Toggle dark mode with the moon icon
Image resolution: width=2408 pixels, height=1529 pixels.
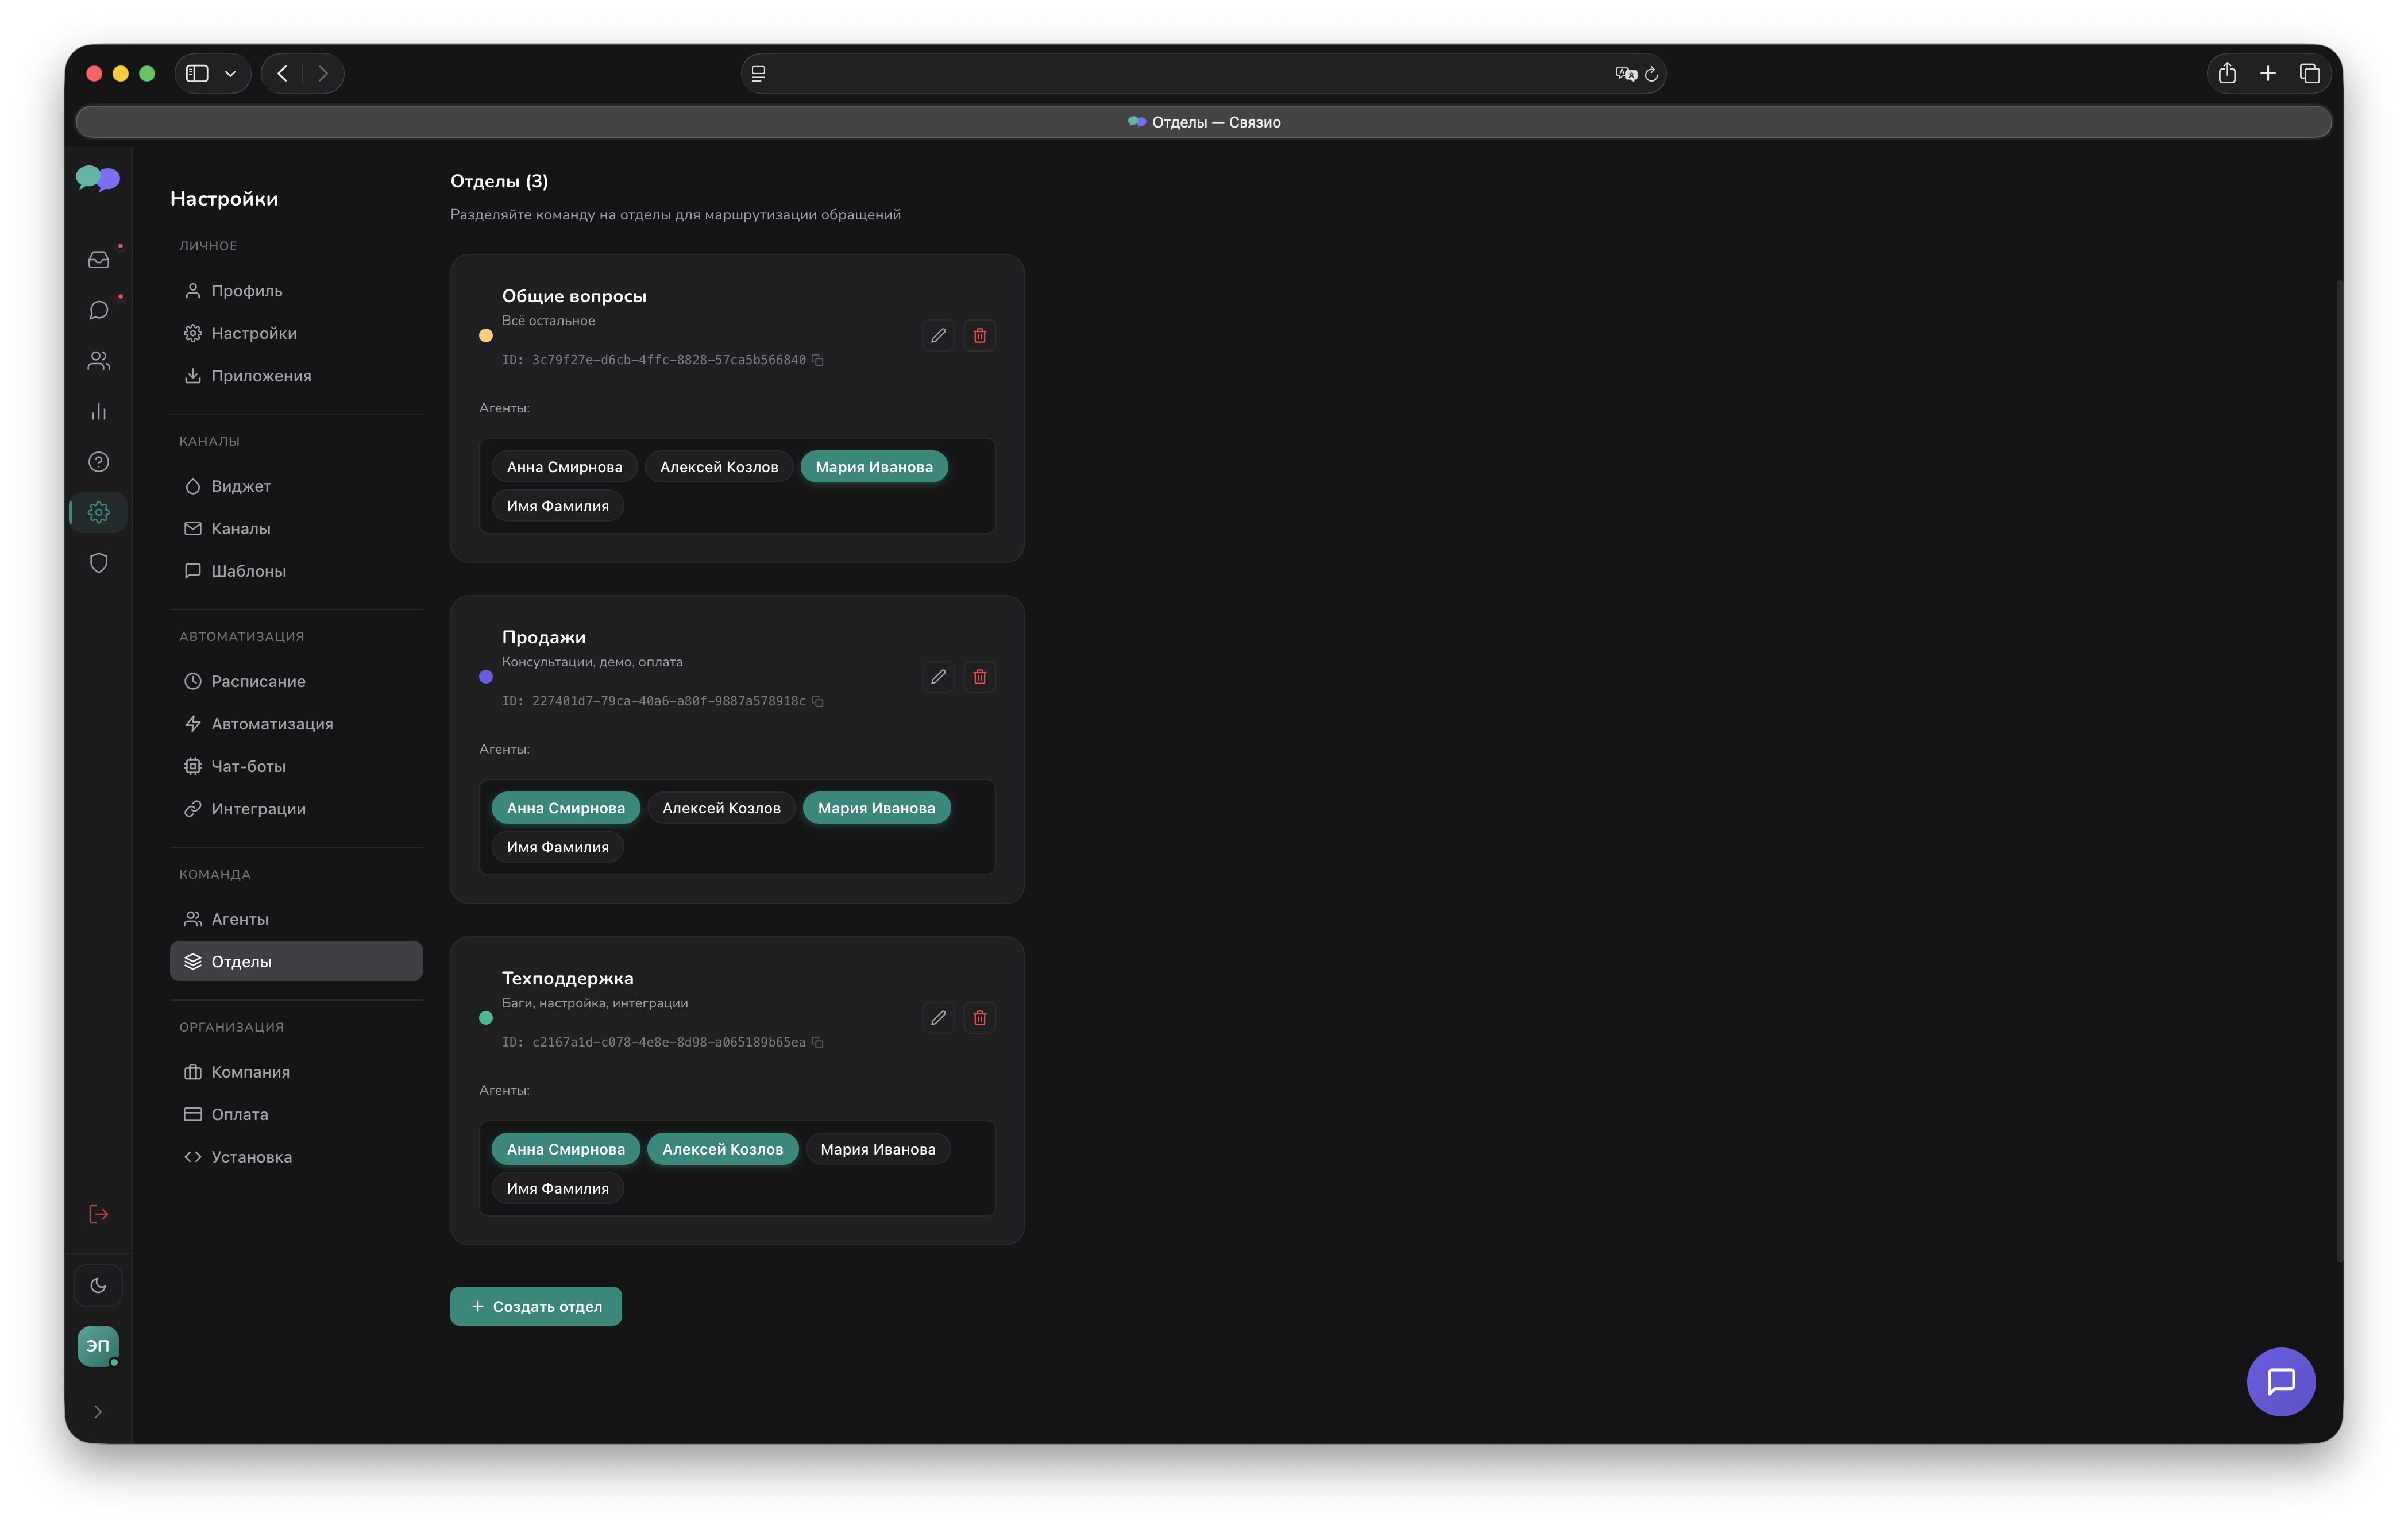[x=98, y=1285]
